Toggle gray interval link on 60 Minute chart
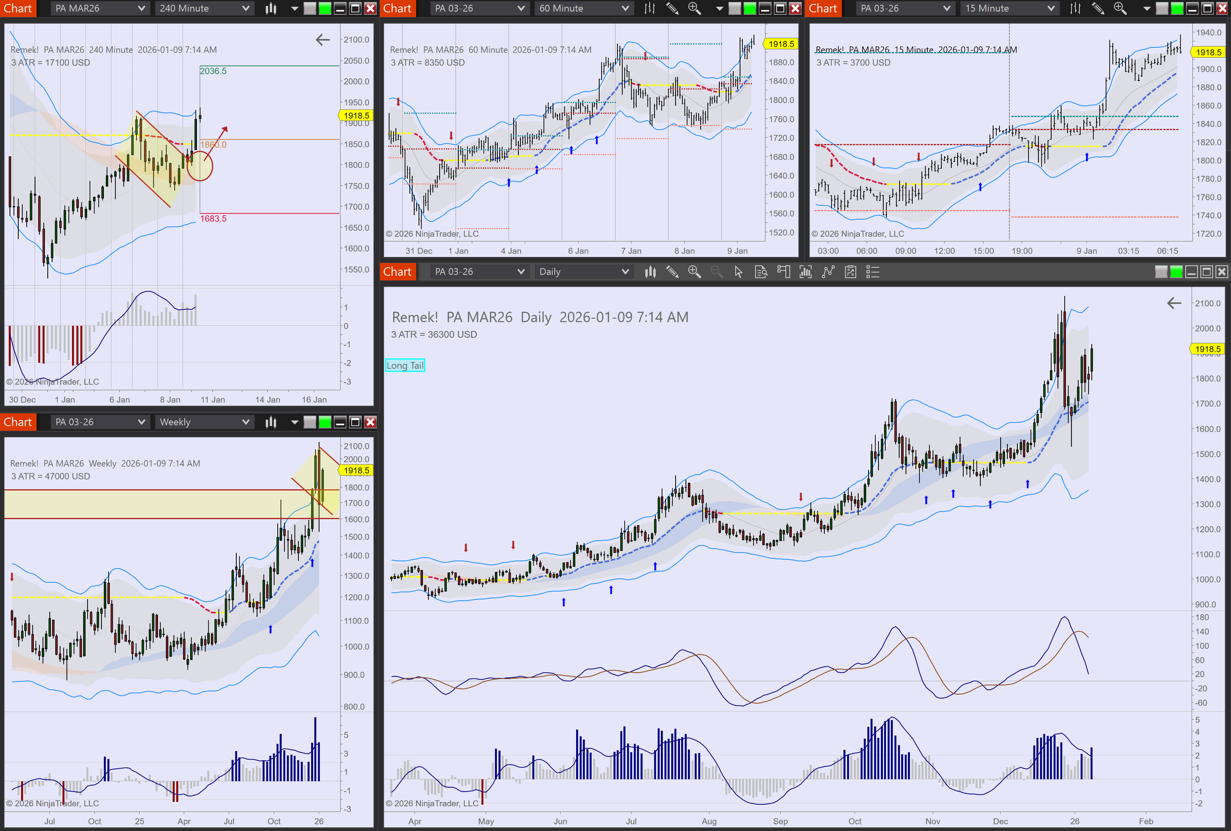The image size is (1231, 831). [735, 8]
